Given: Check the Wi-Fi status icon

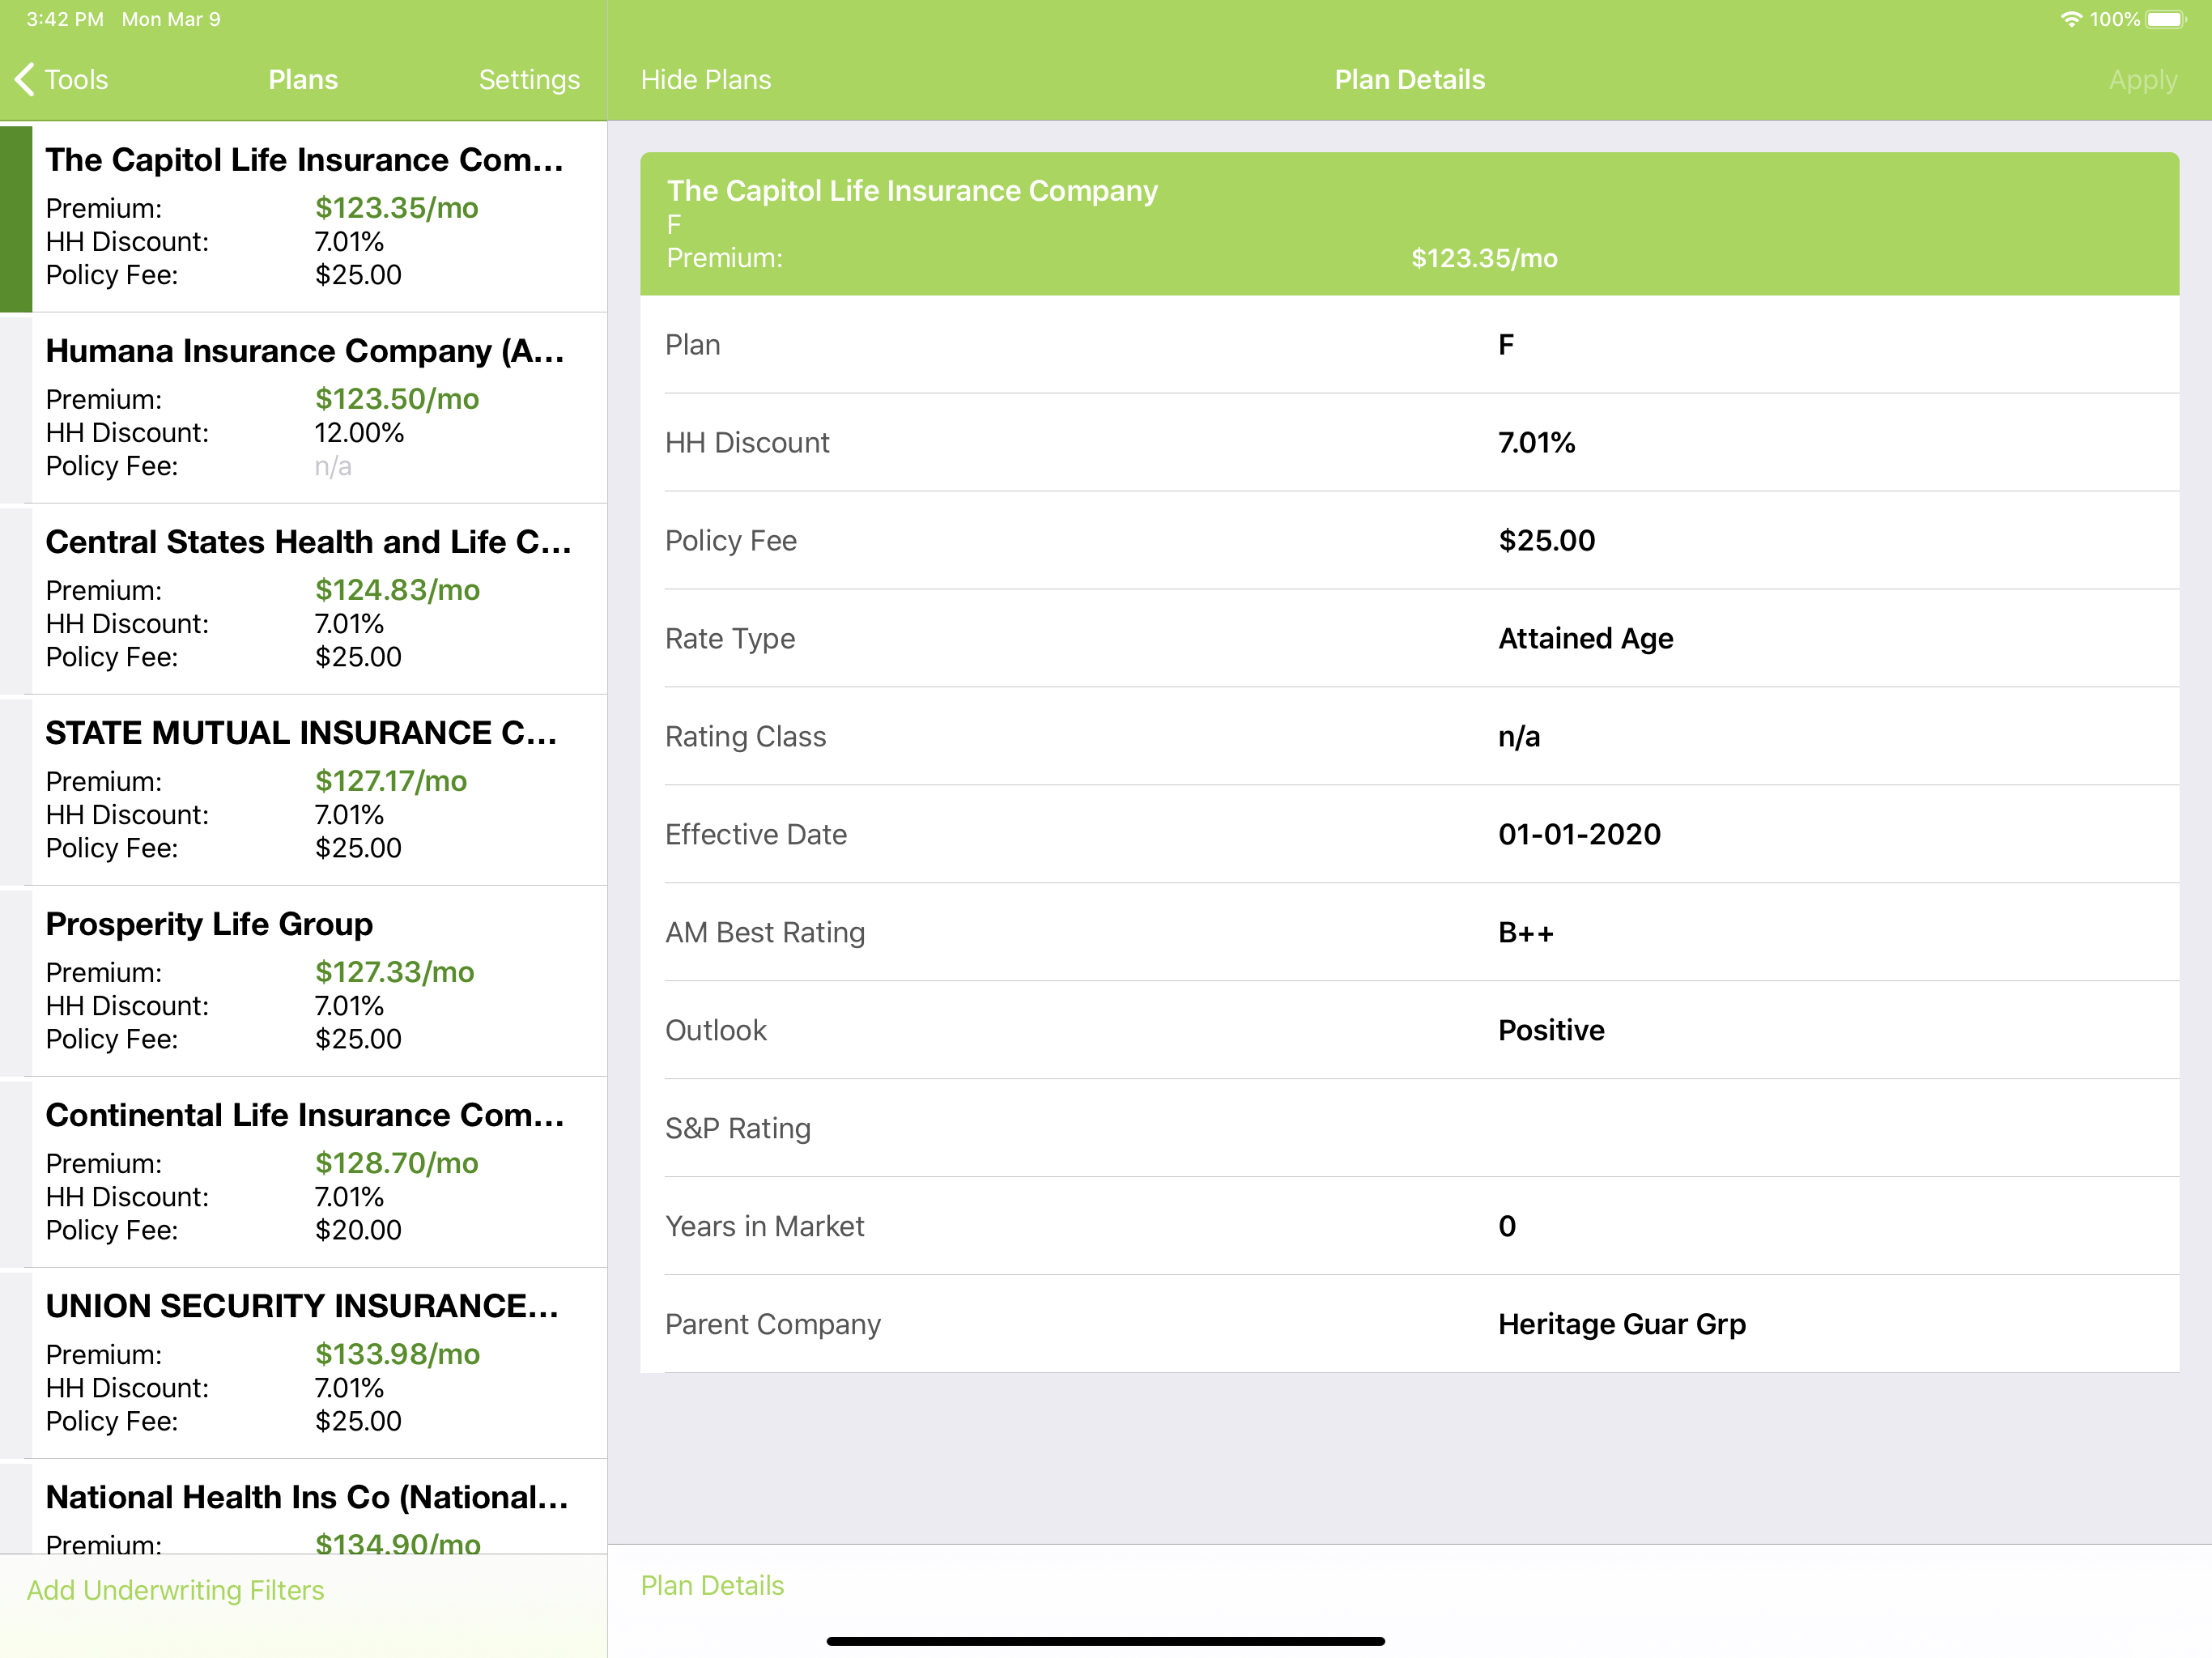Looking at the screenshot, I should click(x=2071, y=19).
